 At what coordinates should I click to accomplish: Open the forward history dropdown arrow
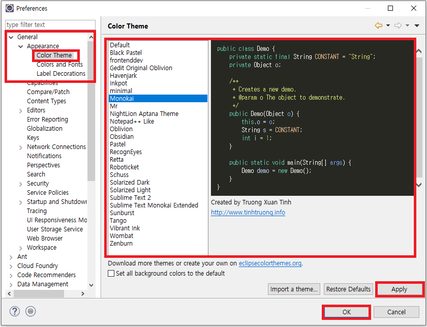[407, 25]
